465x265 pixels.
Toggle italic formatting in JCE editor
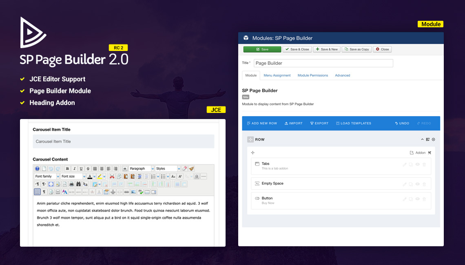(x=74, y=169)
